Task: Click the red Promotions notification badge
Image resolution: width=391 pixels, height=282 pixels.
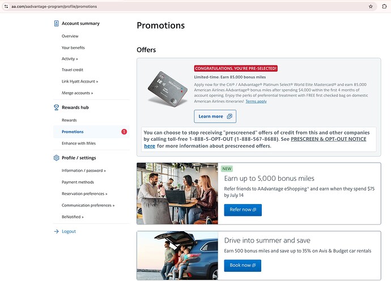Action: tap(124, 132)
